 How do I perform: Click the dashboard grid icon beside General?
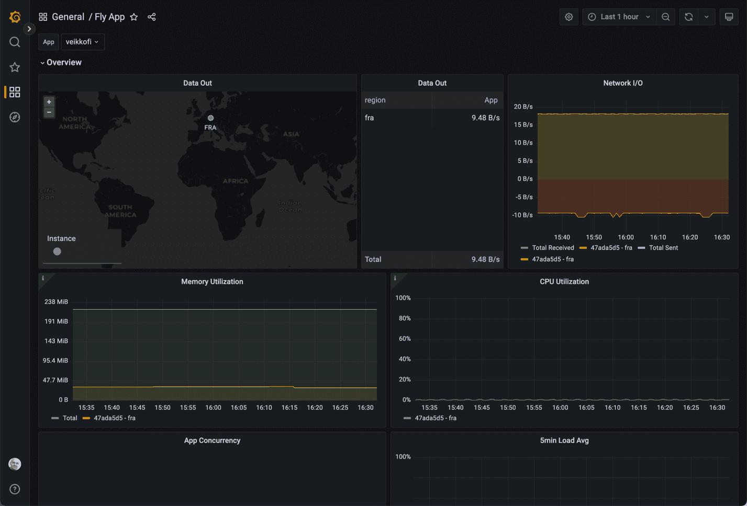tap(43, 17)
